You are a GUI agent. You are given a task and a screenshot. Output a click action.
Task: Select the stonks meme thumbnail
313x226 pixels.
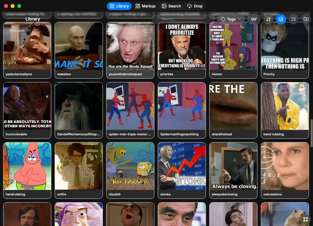(182, 166)
